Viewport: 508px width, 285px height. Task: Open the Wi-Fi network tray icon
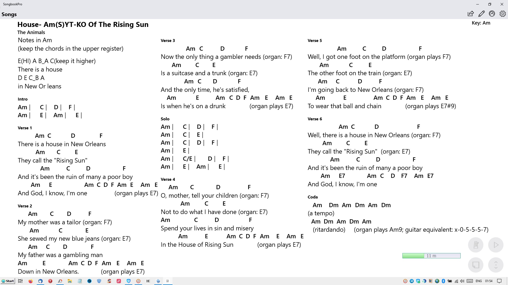[x=456, y=281]
